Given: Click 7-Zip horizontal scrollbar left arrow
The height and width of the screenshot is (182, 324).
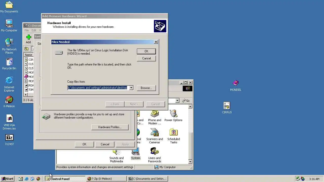Looking at the screenshot, I should click(26, 95).
